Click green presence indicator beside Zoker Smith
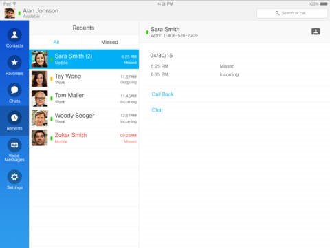Image resolution: width=330 pixels, height=248 pixels. pos(52,138)
